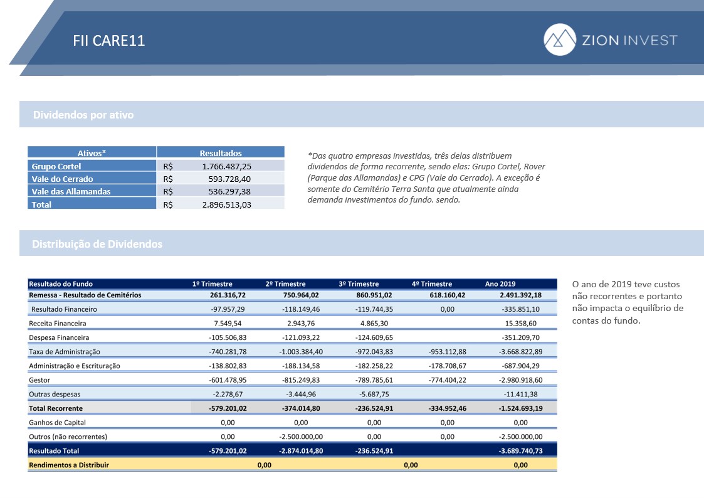
Task: Select the Vale das Allamandas row label
Action: tap(71, 191)
